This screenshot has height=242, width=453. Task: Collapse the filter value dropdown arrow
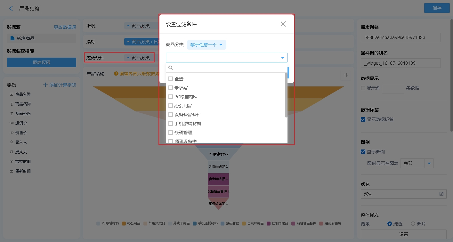283,58
